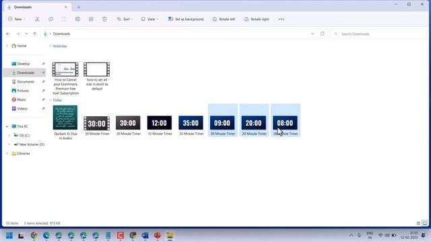Viewport: 431px width, 242px height.
Task: Click the Search Downloads field
Action: coord(378,34)
